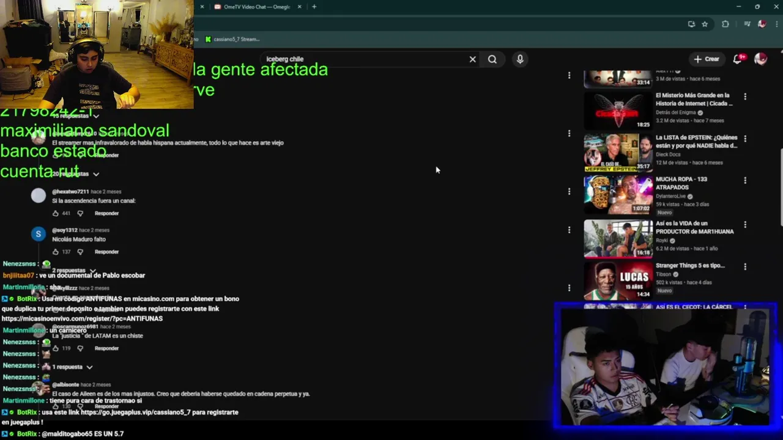This screenshot has width=783, height=440.
Task: Click the Crear button
Action: click(707, 59)
